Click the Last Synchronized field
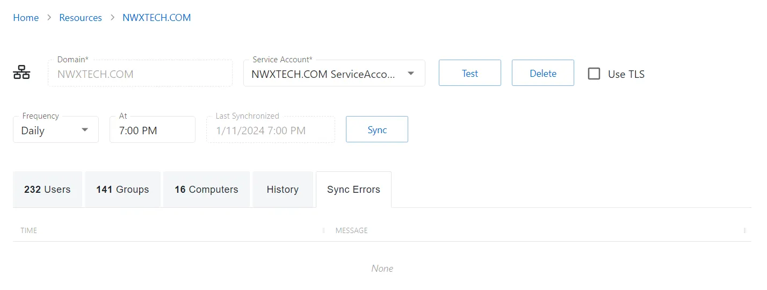Viewport: 767px width, 290px height. click(x=271, y=129)
